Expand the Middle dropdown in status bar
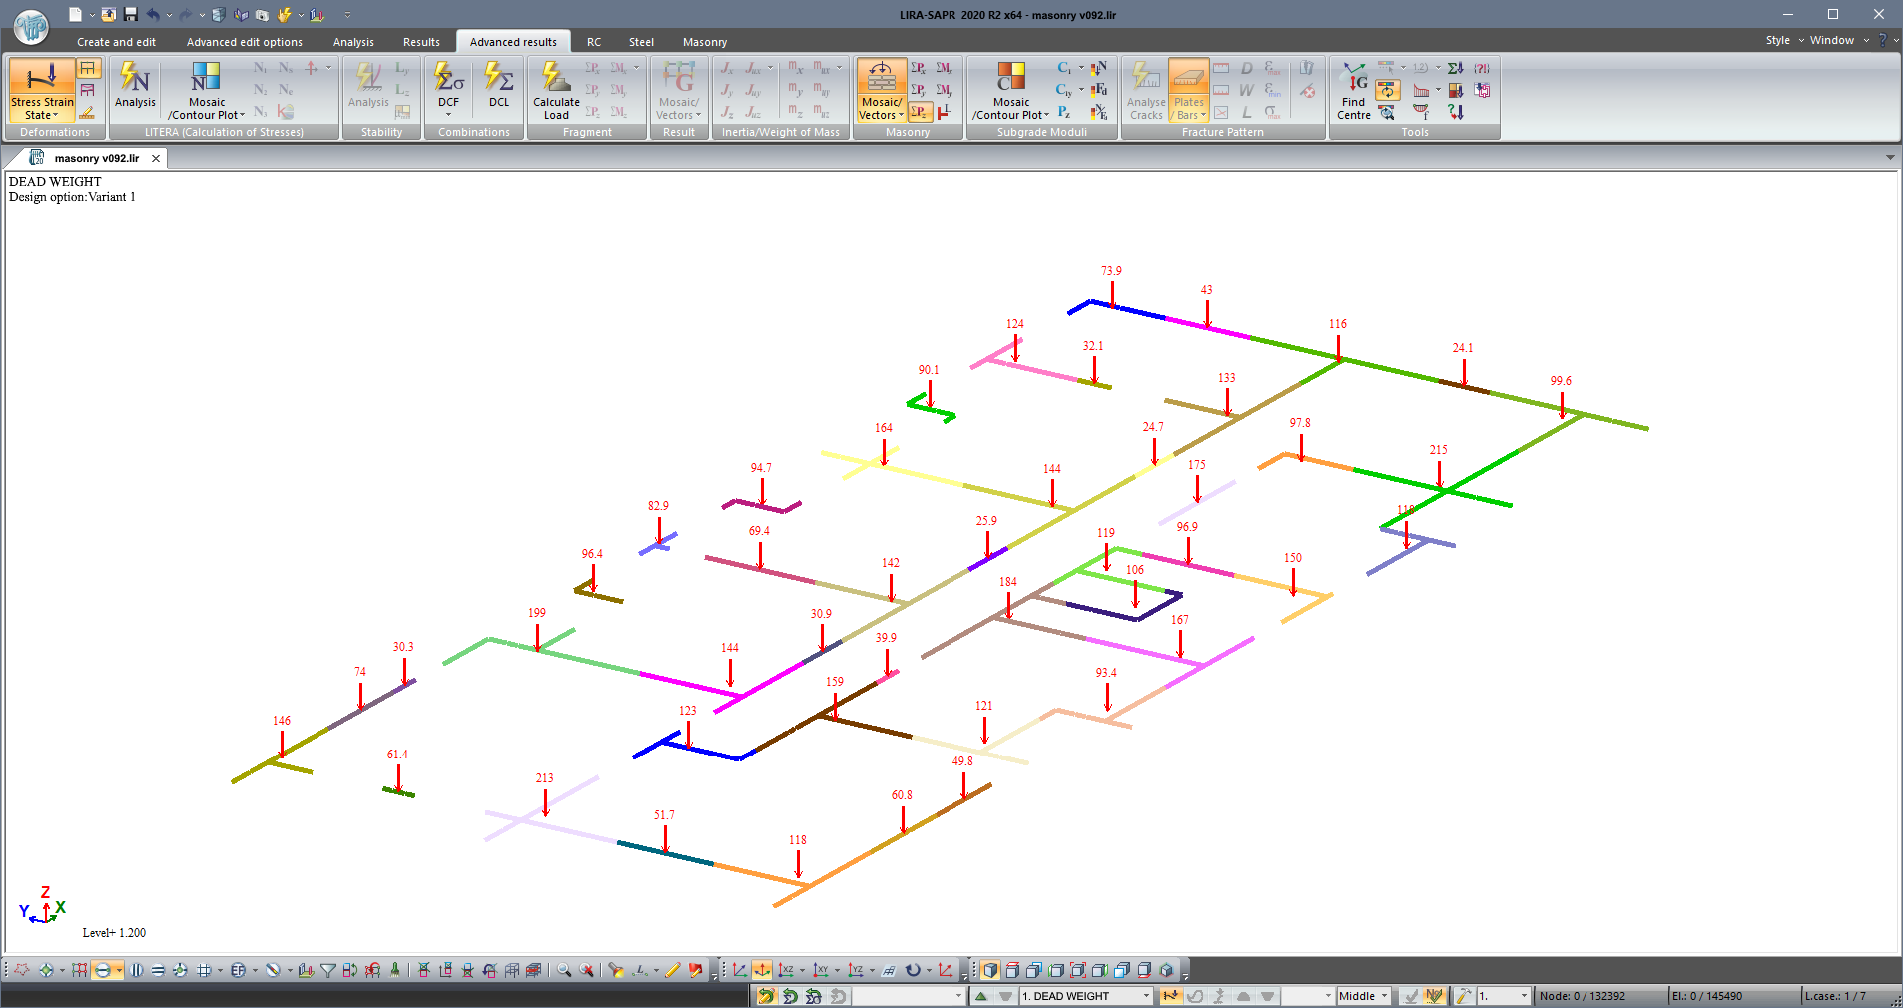 (x=1384, y=996)
